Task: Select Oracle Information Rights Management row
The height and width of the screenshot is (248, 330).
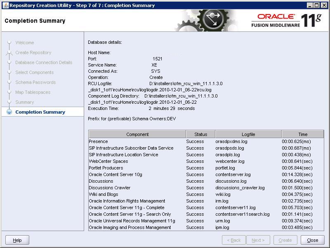Action: 206,201
